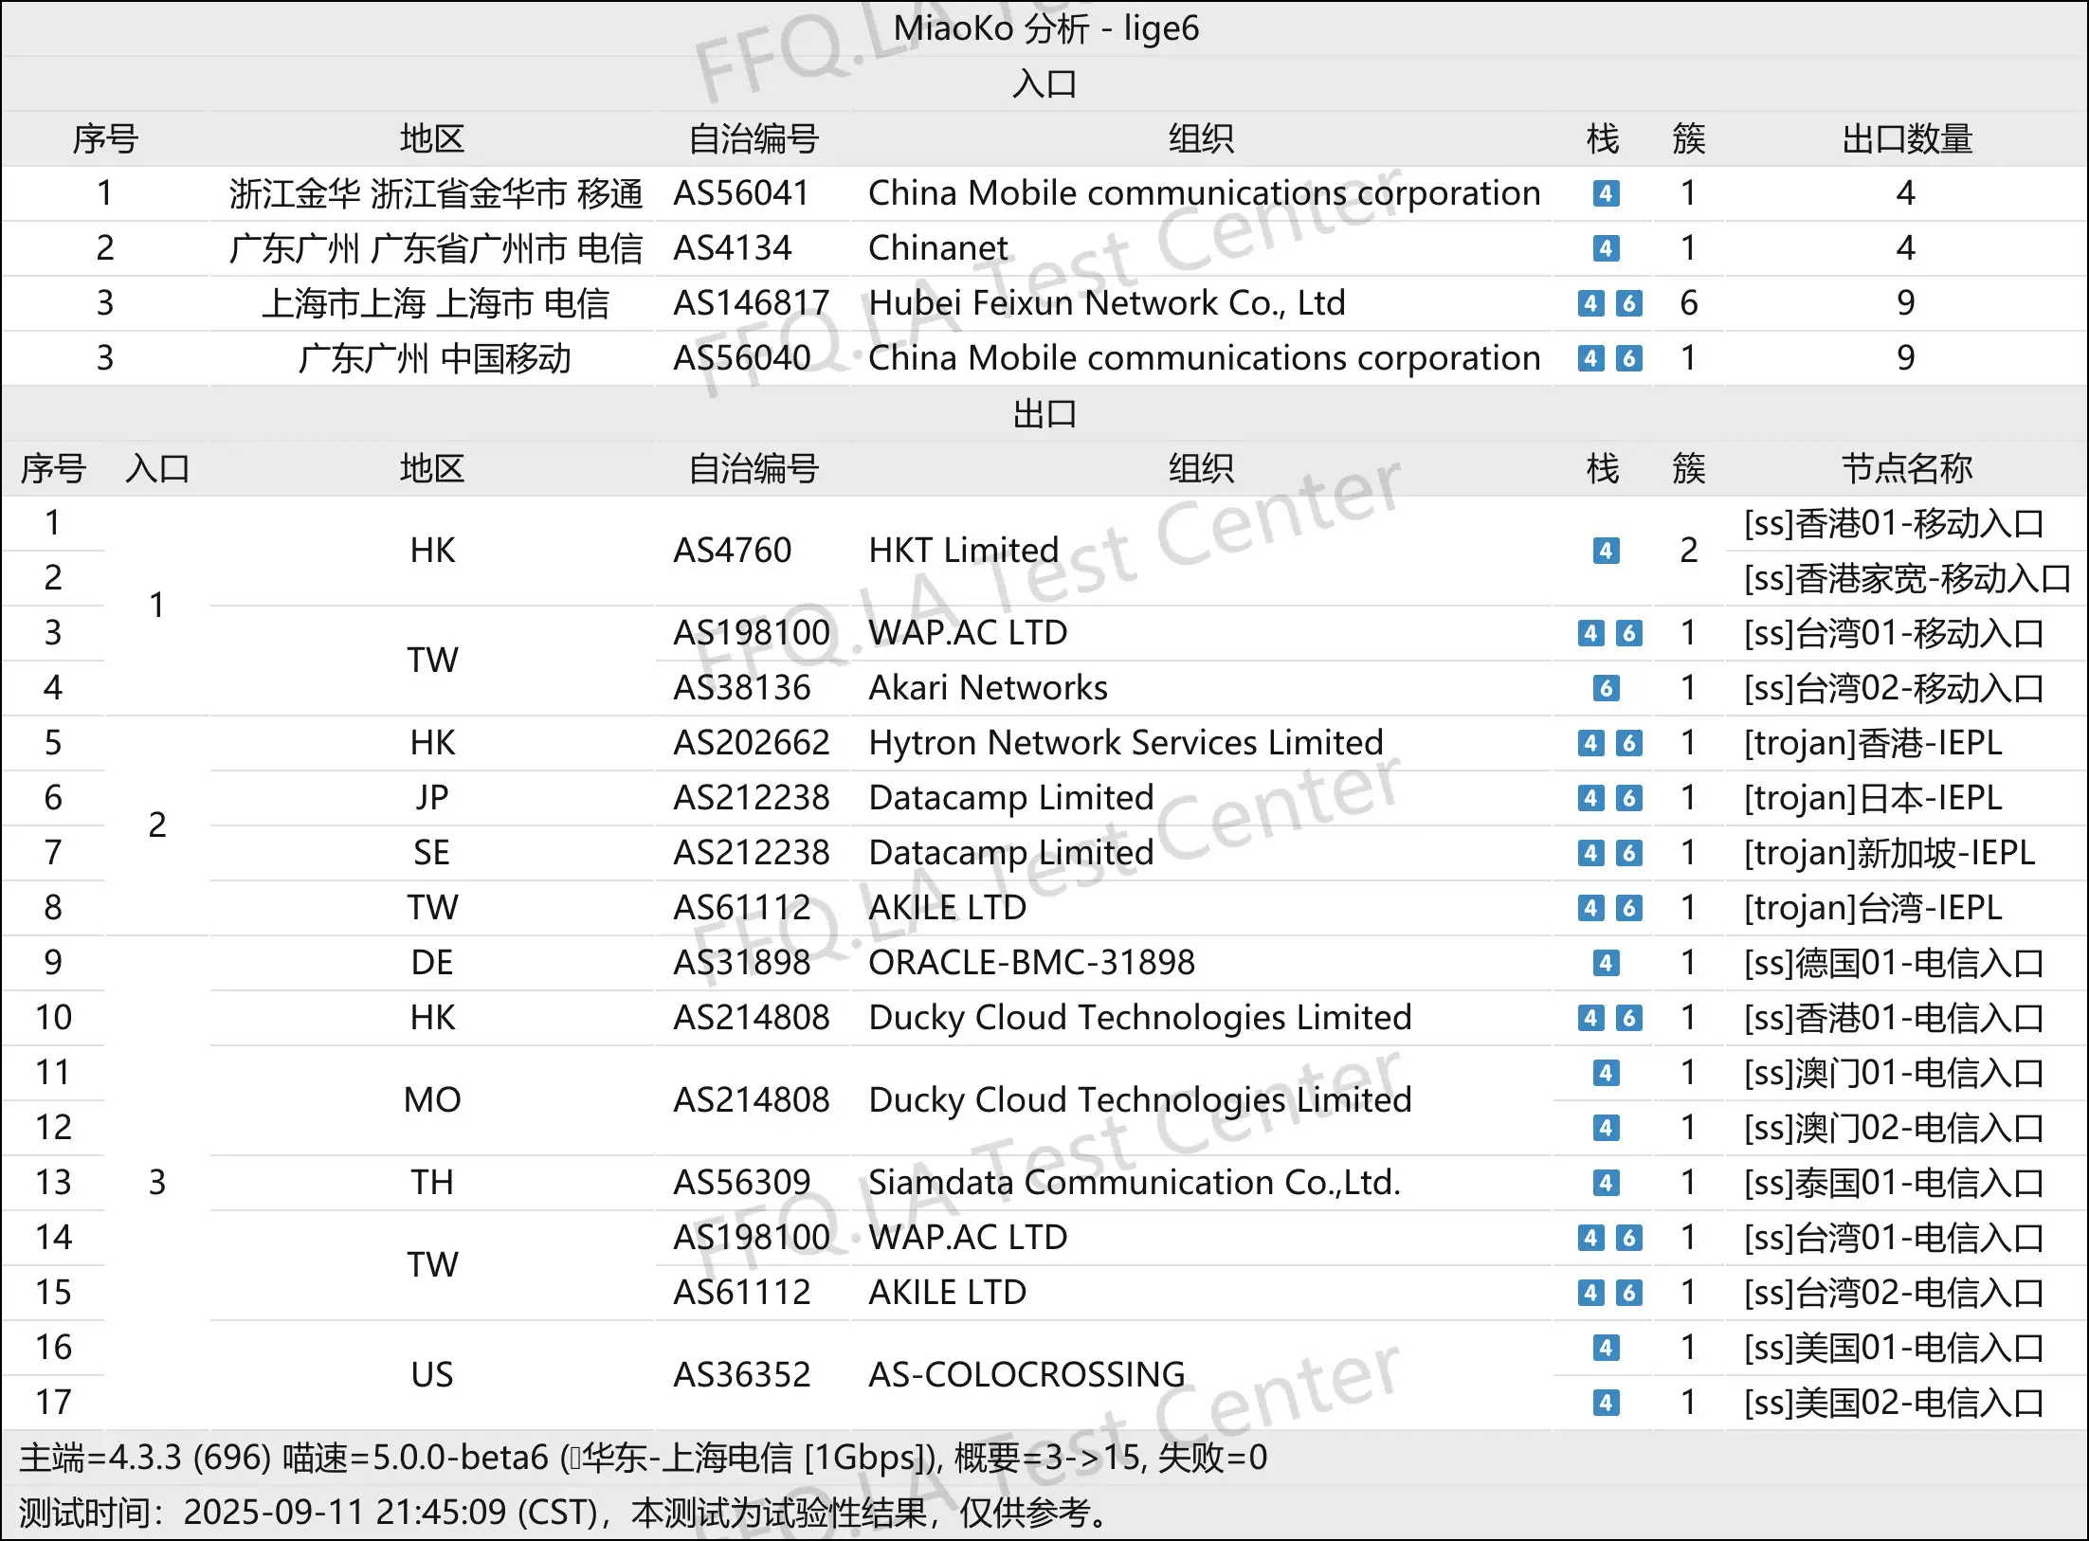This screenshot has height=1541, width=2089.
Task: Click the IPv6 badge for Hytron Network Services
Action: [1628, 743]
